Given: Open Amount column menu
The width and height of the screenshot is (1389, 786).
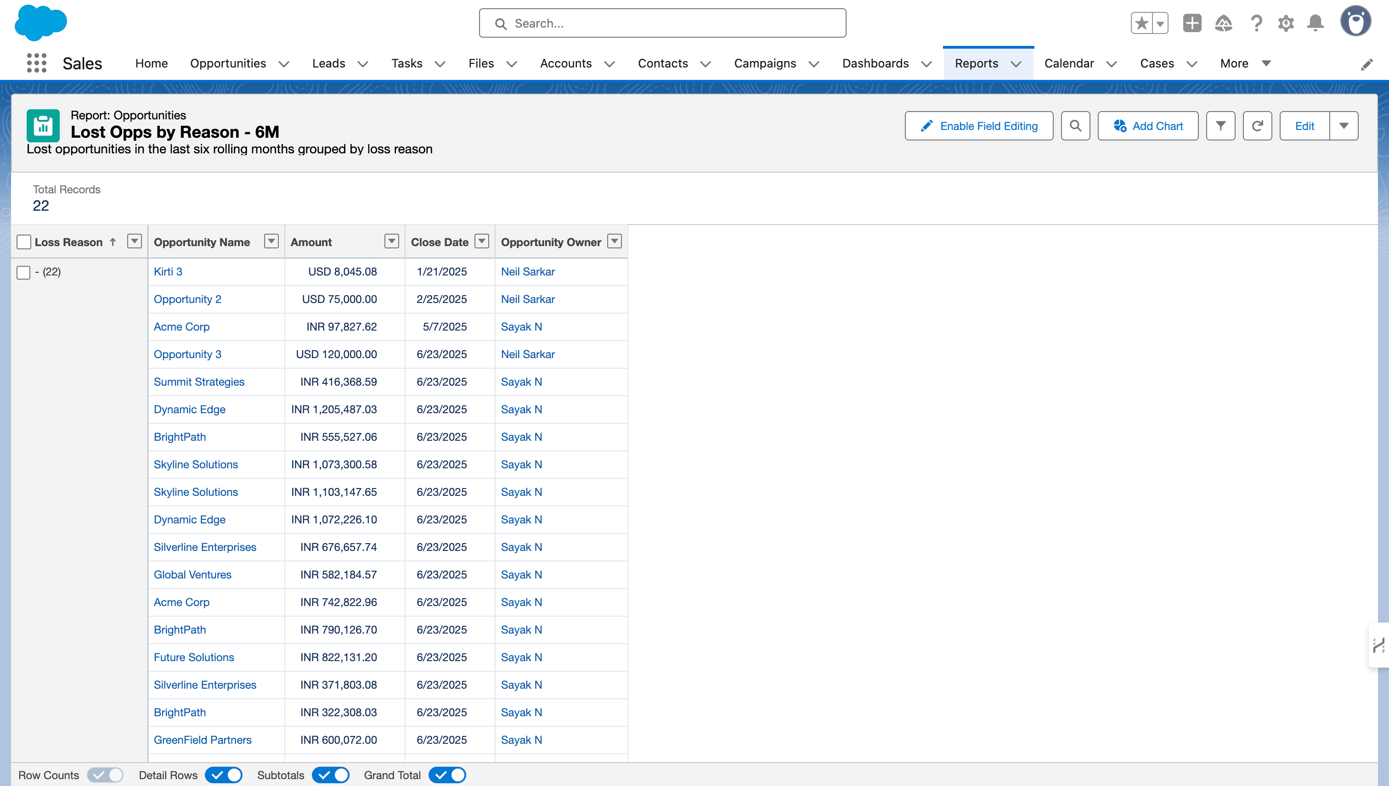Looking at the screenshot, I should [x=391, y=241].
